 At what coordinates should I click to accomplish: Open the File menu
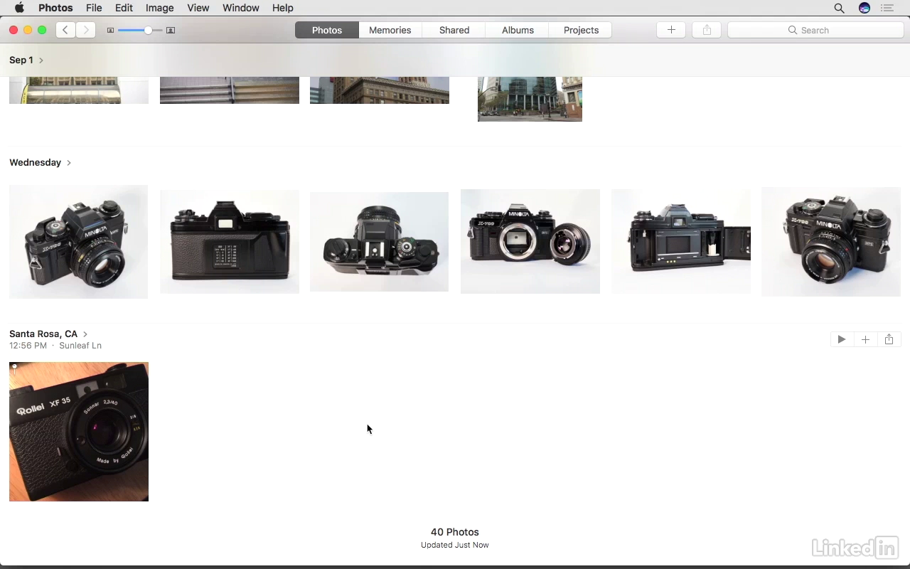94,8
